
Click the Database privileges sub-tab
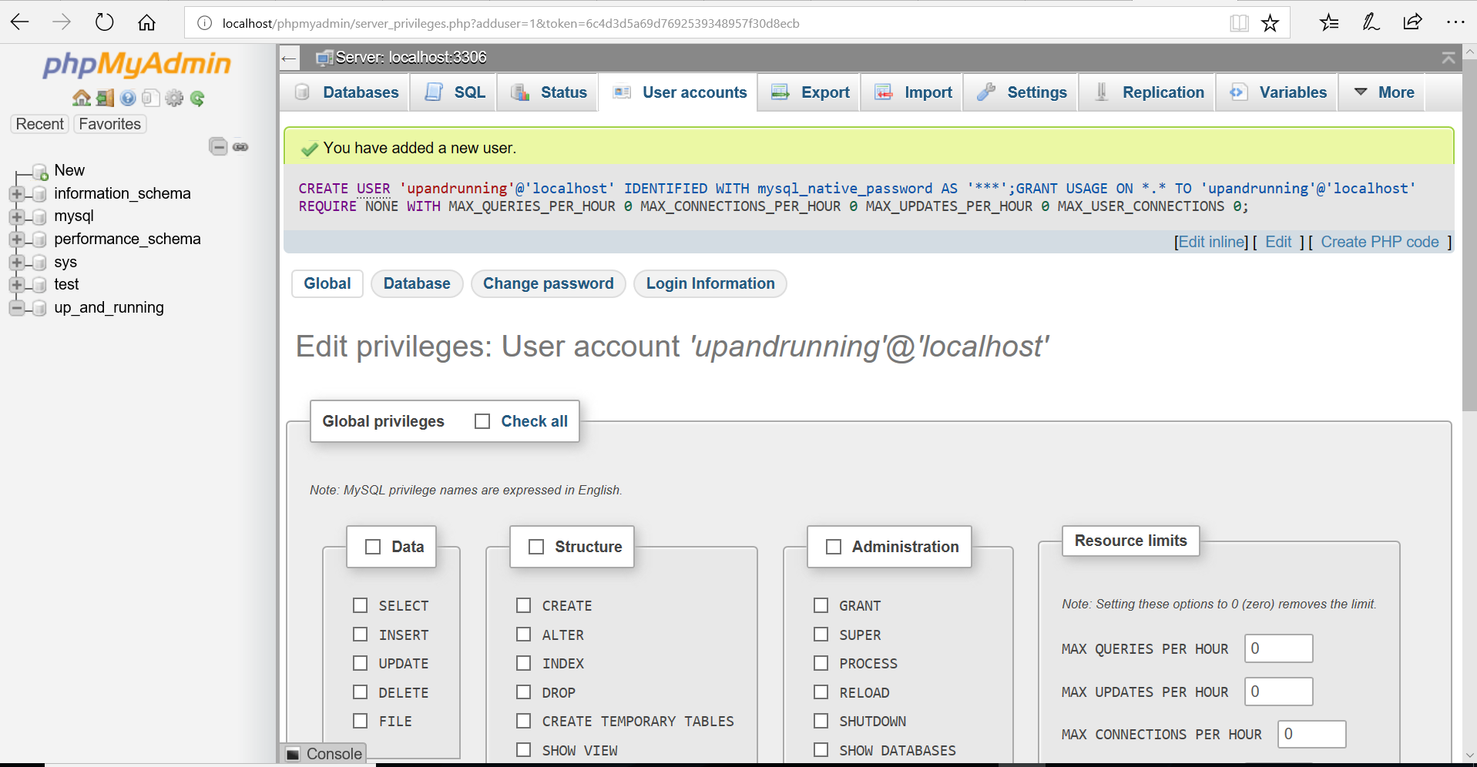tap(417, 283)
